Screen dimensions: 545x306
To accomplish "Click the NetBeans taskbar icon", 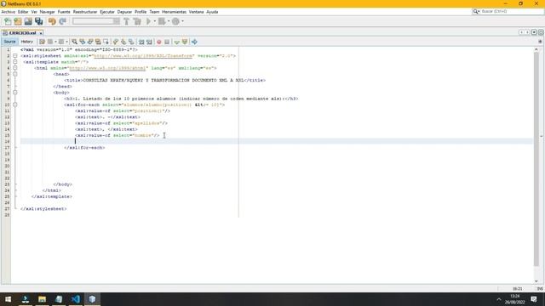I will point(92,299).
